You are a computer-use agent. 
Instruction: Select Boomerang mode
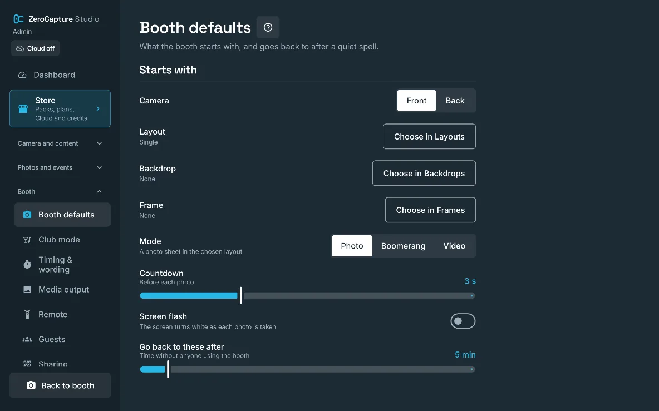coord(403,246)
